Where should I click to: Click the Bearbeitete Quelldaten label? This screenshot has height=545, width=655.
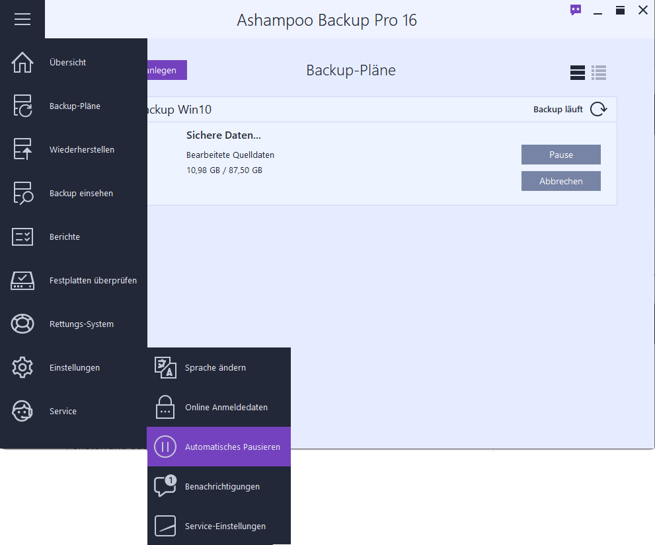pos(230,155)
